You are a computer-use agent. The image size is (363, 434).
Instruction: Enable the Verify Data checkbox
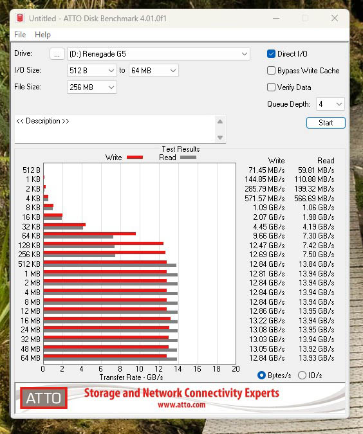point(271,87)
